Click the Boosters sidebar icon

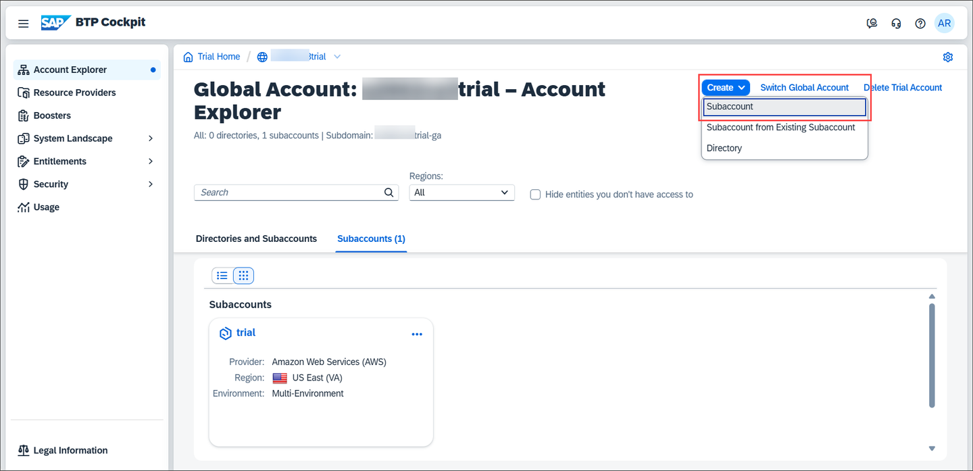24,116
